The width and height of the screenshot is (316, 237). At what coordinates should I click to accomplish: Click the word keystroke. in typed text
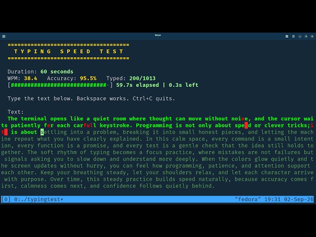pos(116,125)
